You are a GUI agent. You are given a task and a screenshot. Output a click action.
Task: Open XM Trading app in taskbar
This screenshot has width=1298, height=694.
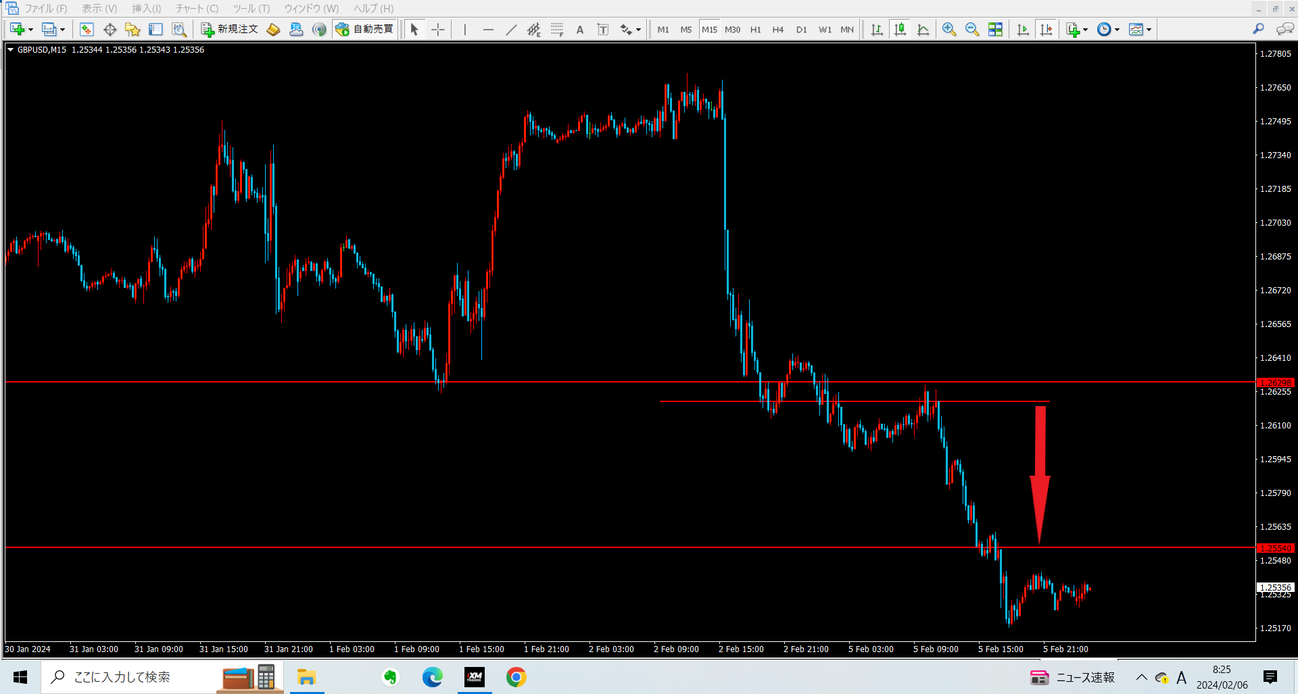(x=475, y=677)
